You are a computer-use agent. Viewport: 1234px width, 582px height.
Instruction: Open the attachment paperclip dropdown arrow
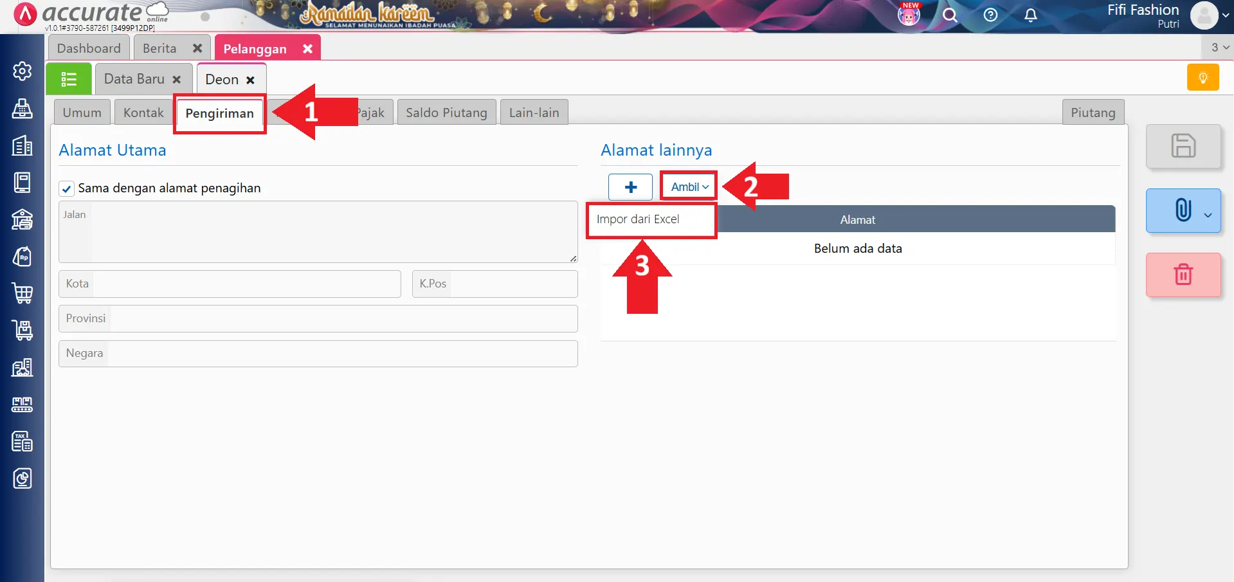click(x=1207, y=211)
